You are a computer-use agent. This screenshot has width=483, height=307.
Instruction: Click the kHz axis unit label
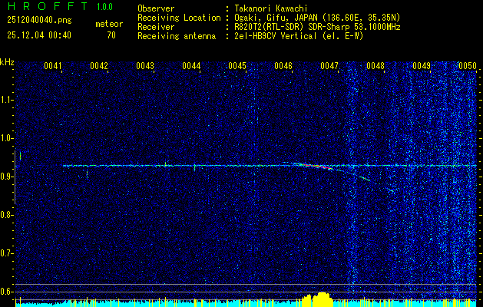tap(7, 62)
